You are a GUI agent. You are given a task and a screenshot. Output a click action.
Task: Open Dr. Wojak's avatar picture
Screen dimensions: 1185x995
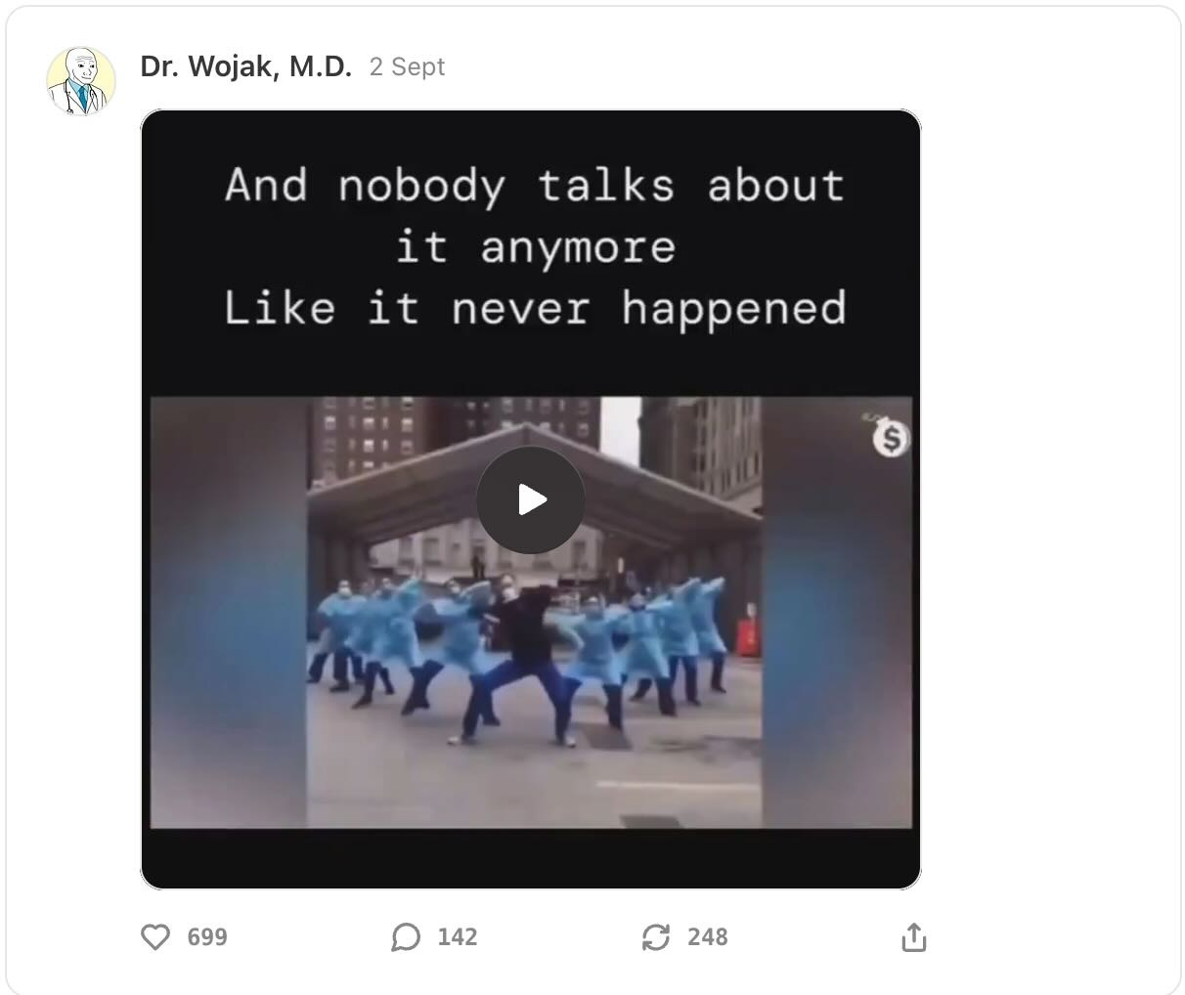[x=81, y=80]
